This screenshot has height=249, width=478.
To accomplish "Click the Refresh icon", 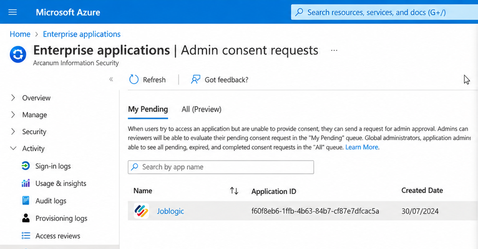I will (134, 80).
